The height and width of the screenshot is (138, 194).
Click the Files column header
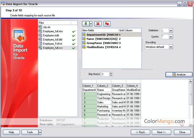click(54, 23)
